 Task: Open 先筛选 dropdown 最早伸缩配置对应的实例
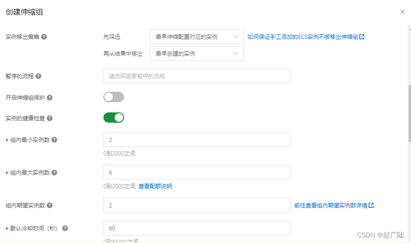point(197,37)
